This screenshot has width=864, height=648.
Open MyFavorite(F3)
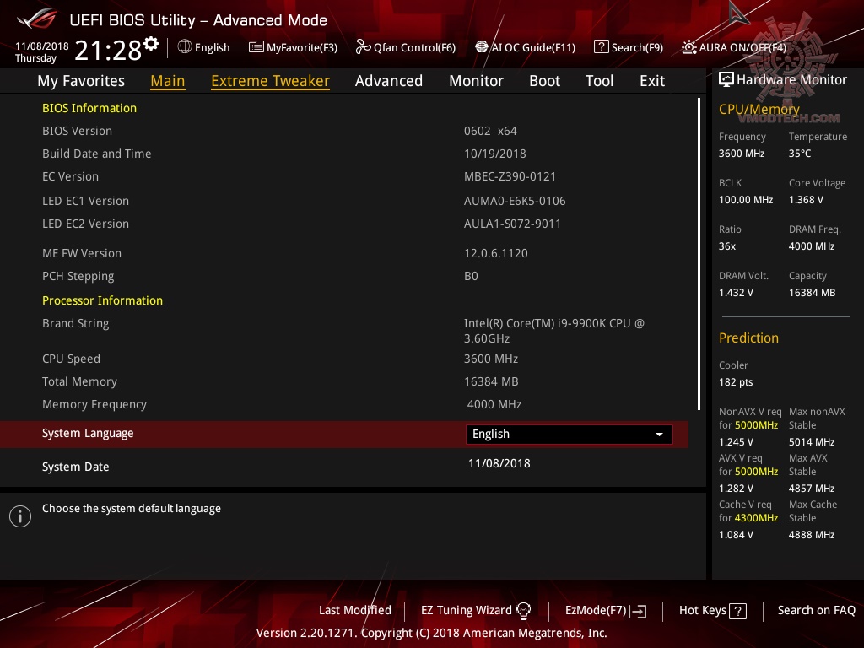(293, 47)
